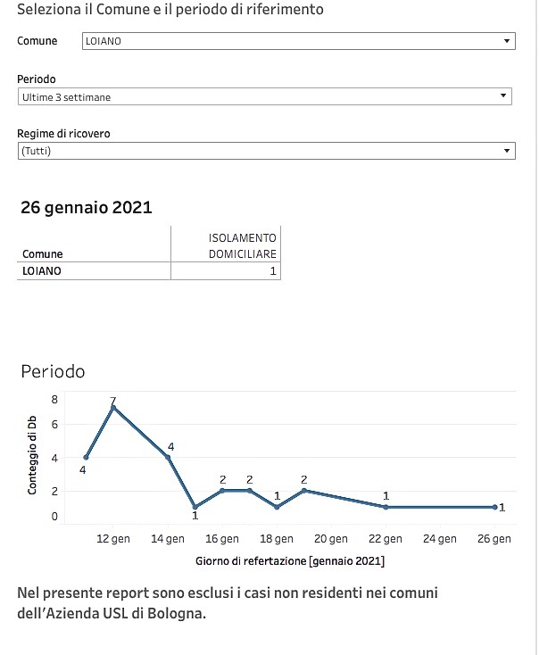This screenshot has width=539, height=655.
Task: Click the ISOLAMENTO DOMICILIARE column header
Action: (243, 245)
